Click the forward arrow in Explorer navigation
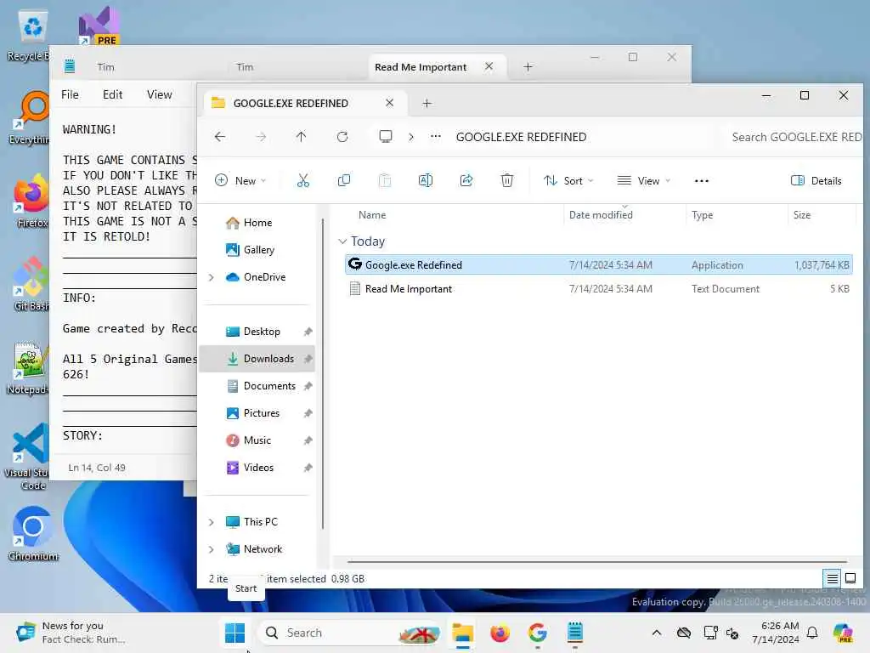Screen dimensions: 870x653 pyautogui.click(x=261, y=137)
